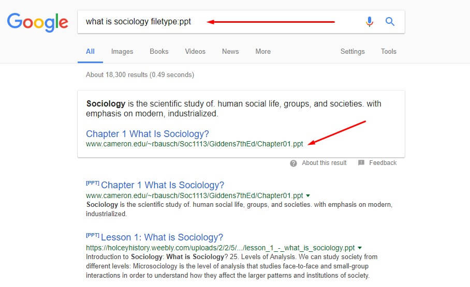Viewport: 470px width, 287px height.
Task: Expand dropdown arrow next to holceyhistory.weebly.com URL
Action: 360,248
